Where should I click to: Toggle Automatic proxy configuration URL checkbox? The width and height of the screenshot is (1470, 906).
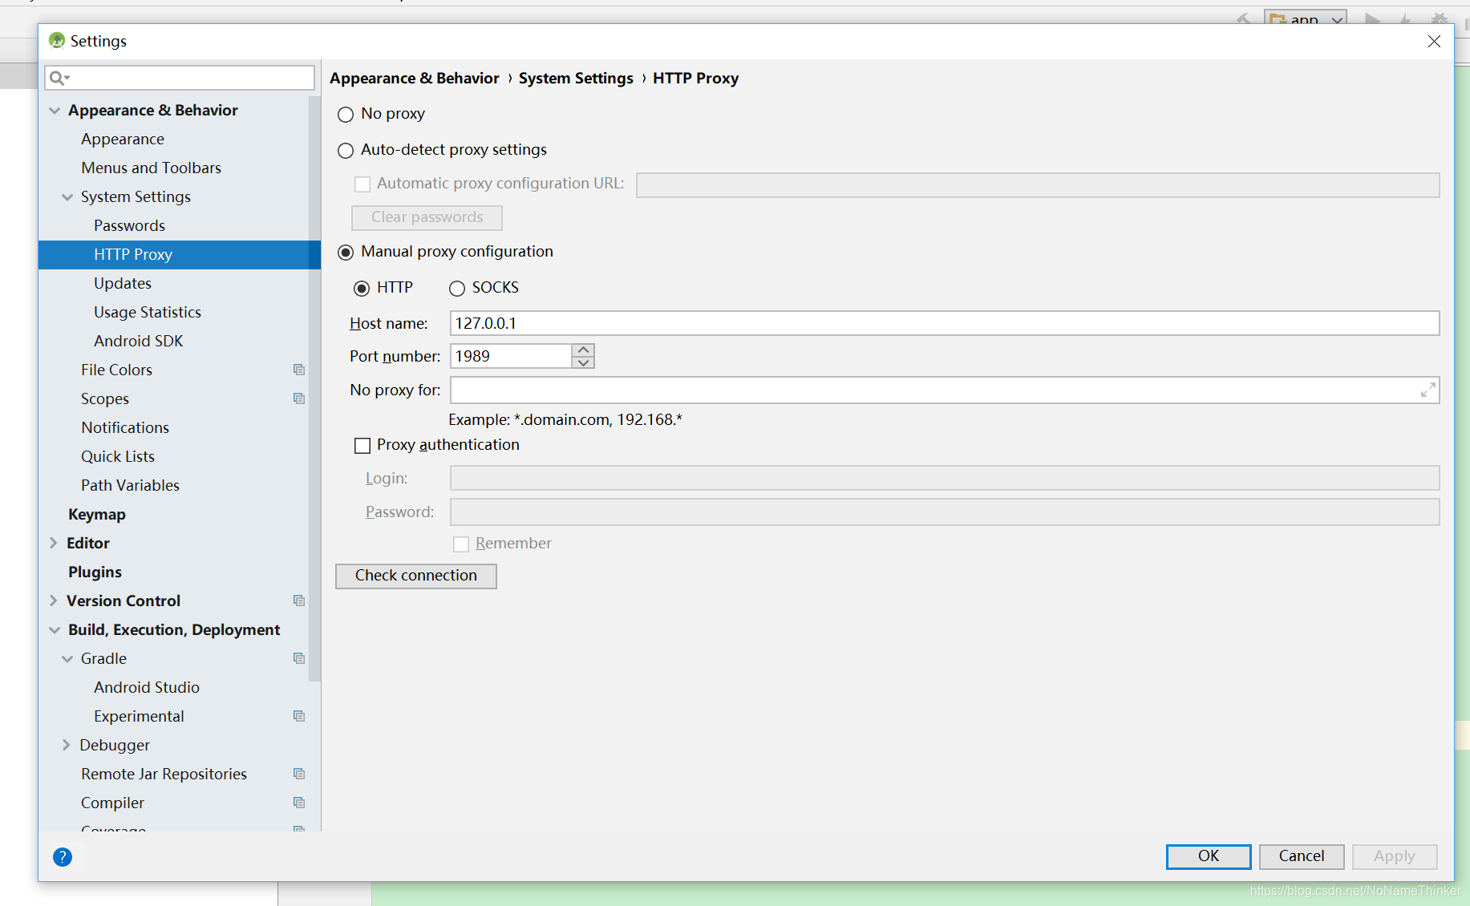point(362,184)
